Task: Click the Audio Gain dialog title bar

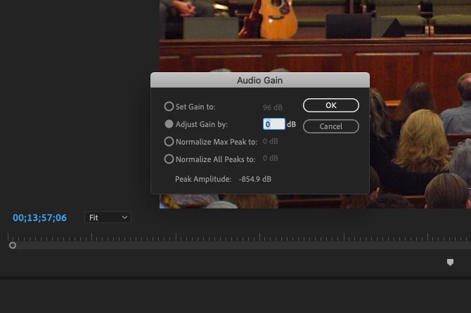Action: pyautogui.click(x=260, y=80)
